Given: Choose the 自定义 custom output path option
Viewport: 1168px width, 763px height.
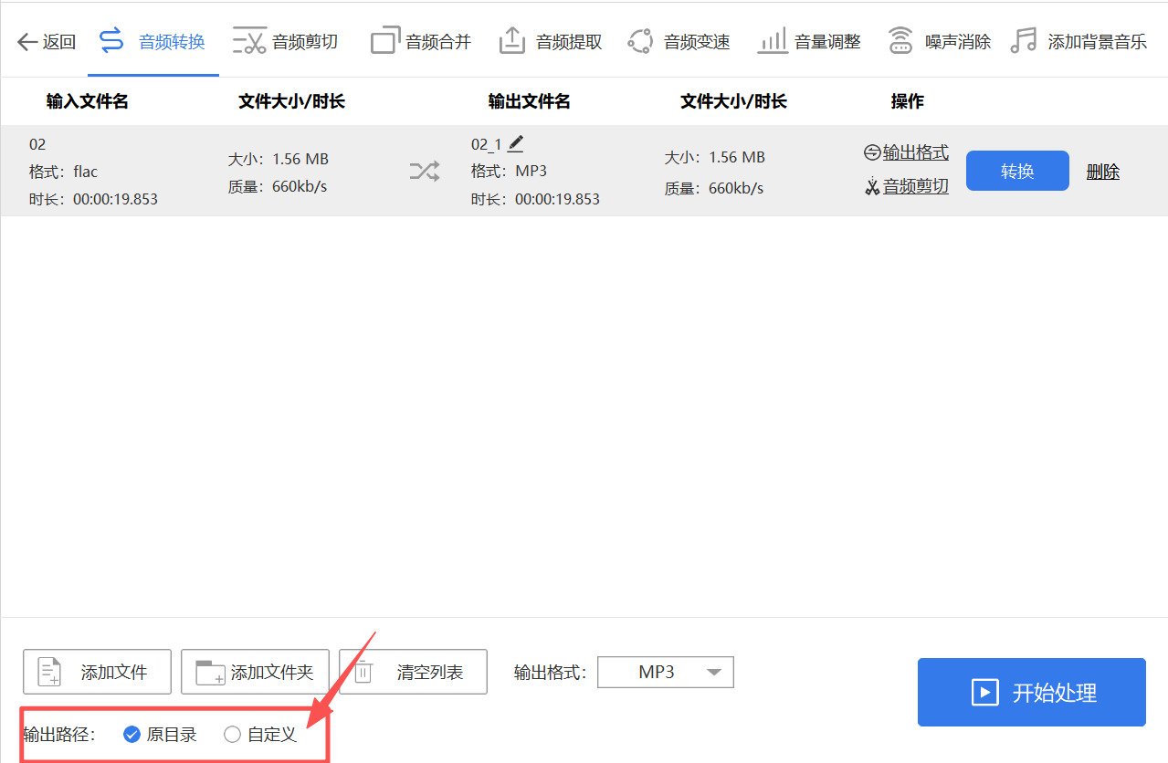Looking at the screenshot, I should pyautogui.click(x=232, y=734).
